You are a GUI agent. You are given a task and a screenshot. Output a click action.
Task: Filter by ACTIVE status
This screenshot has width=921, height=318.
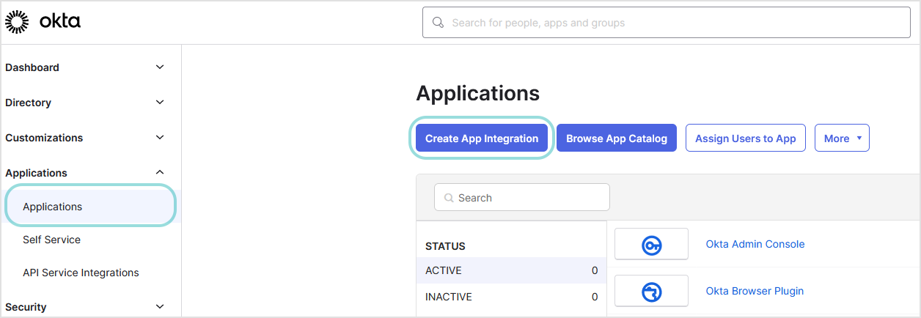[x=511, y=270]
